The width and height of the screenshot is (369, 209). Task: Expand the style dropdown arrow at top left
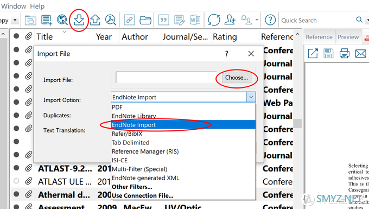15,20
